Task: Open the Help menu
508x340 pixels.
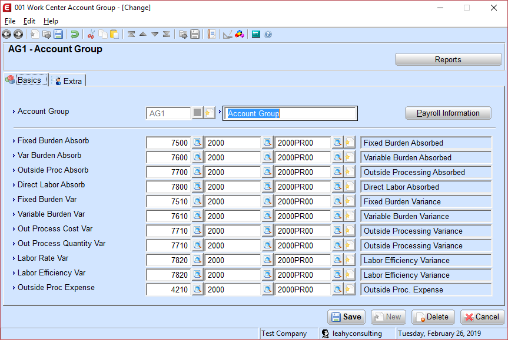Action: pos(51,21)
